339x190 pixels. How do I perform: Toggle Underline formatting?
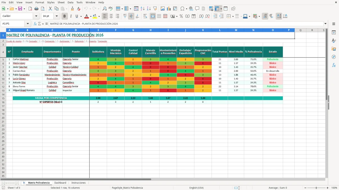click(x=77, y=16)
